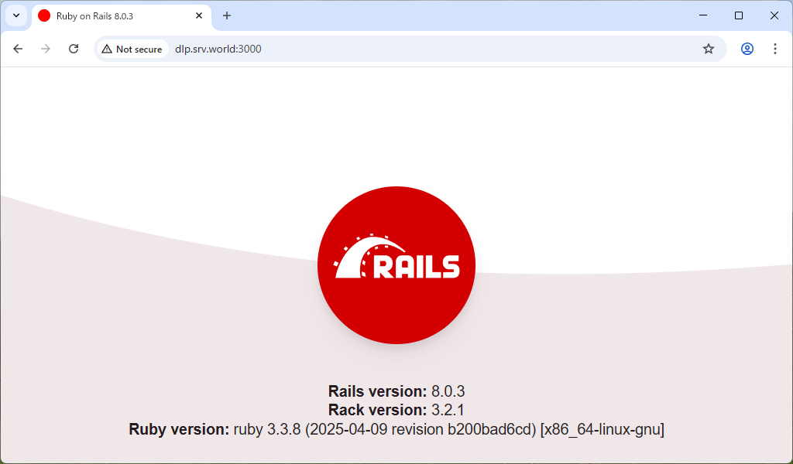The height and width of the screenshot is (464, 793).
Task: Reload the Rails page
Action: click(x=74, y=49)
